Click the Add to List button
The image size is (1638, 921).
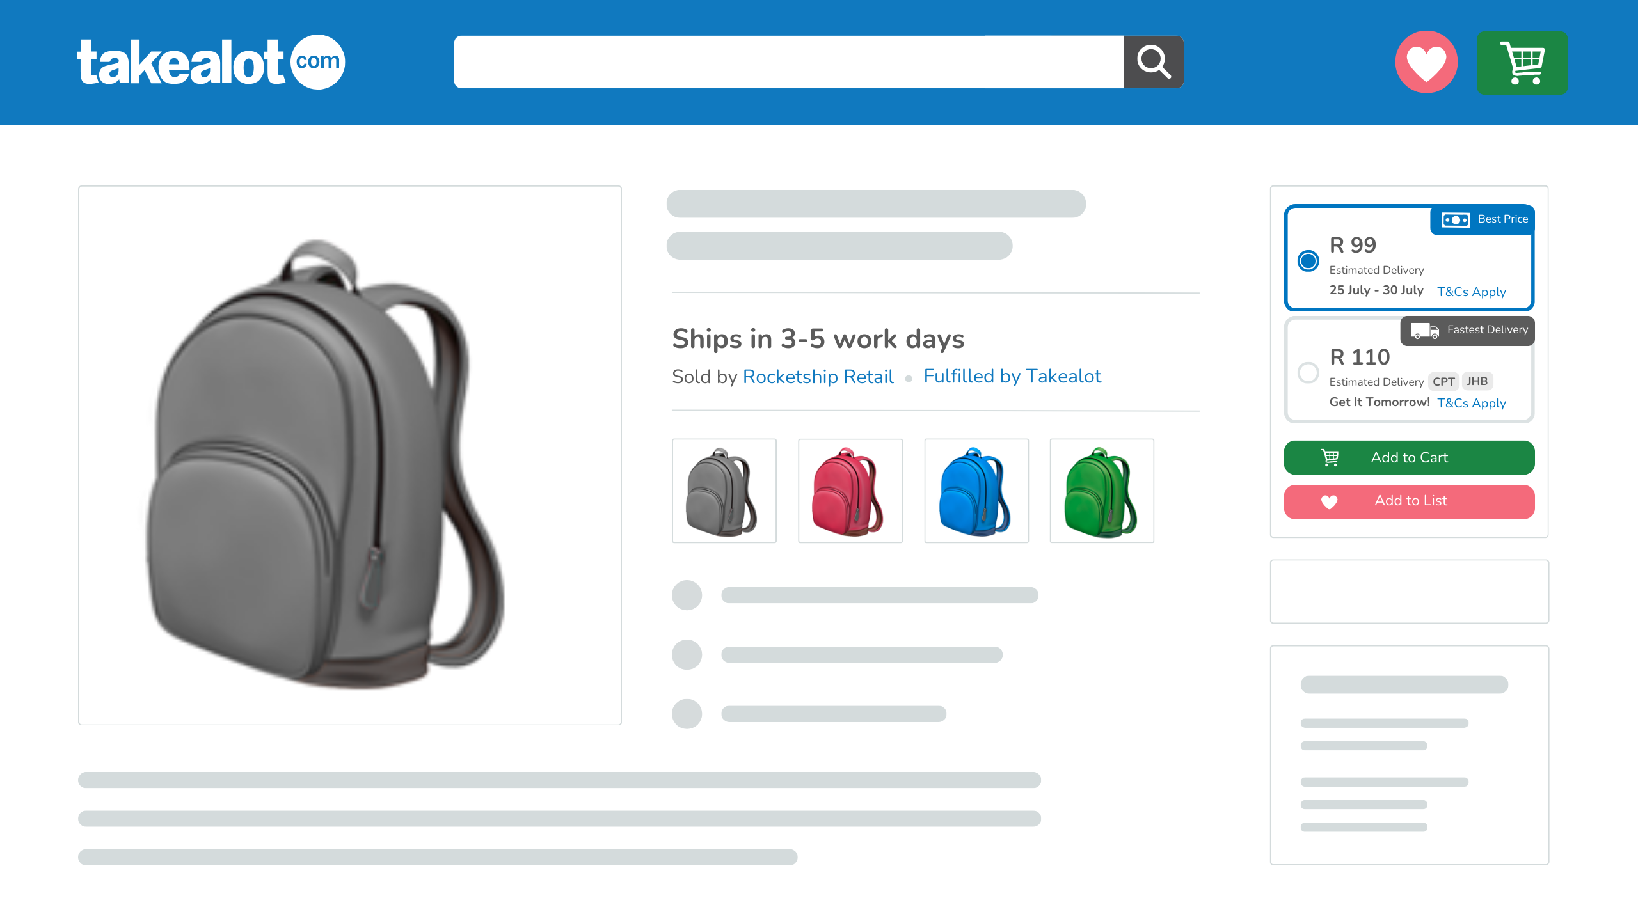(x=1409, y=501)
